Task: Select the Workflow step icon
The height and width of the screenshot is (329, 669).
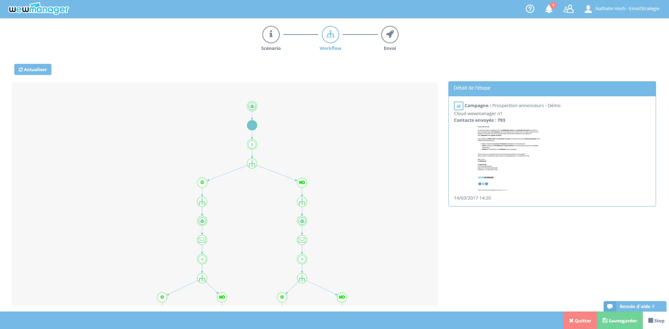Action: pyautogui.click(x=330, y=35)
